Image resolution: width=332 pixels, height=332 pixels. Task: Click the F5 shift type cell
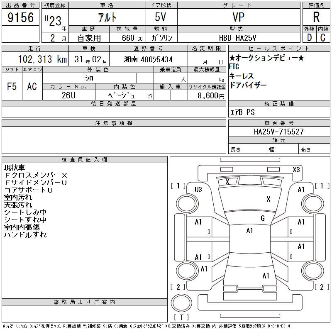click(x=12, y=86)
